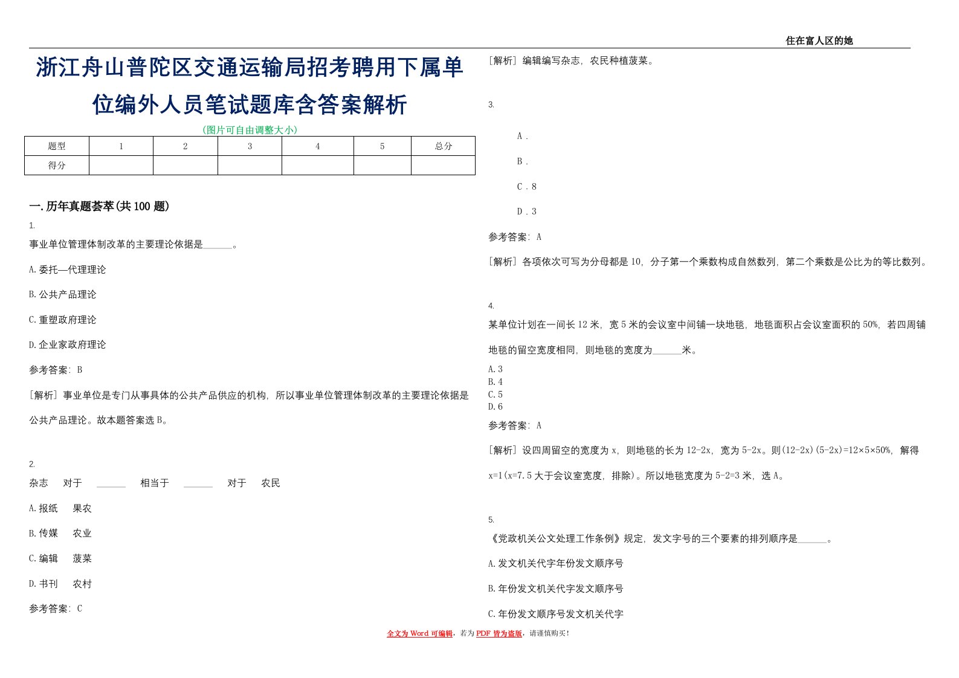Select option C.5 in question 4

[x=496, y=394]
